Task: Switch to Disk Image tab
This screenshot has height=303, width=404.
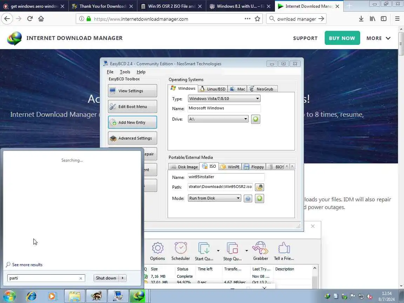Action: pyautogui.click(x=184, y=167)
